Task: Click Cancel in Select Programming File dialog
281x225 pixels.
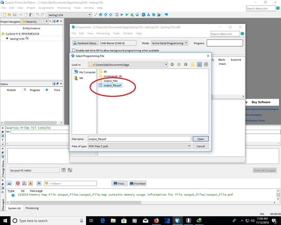Action: pyautogui.click(x=201, y=146)
